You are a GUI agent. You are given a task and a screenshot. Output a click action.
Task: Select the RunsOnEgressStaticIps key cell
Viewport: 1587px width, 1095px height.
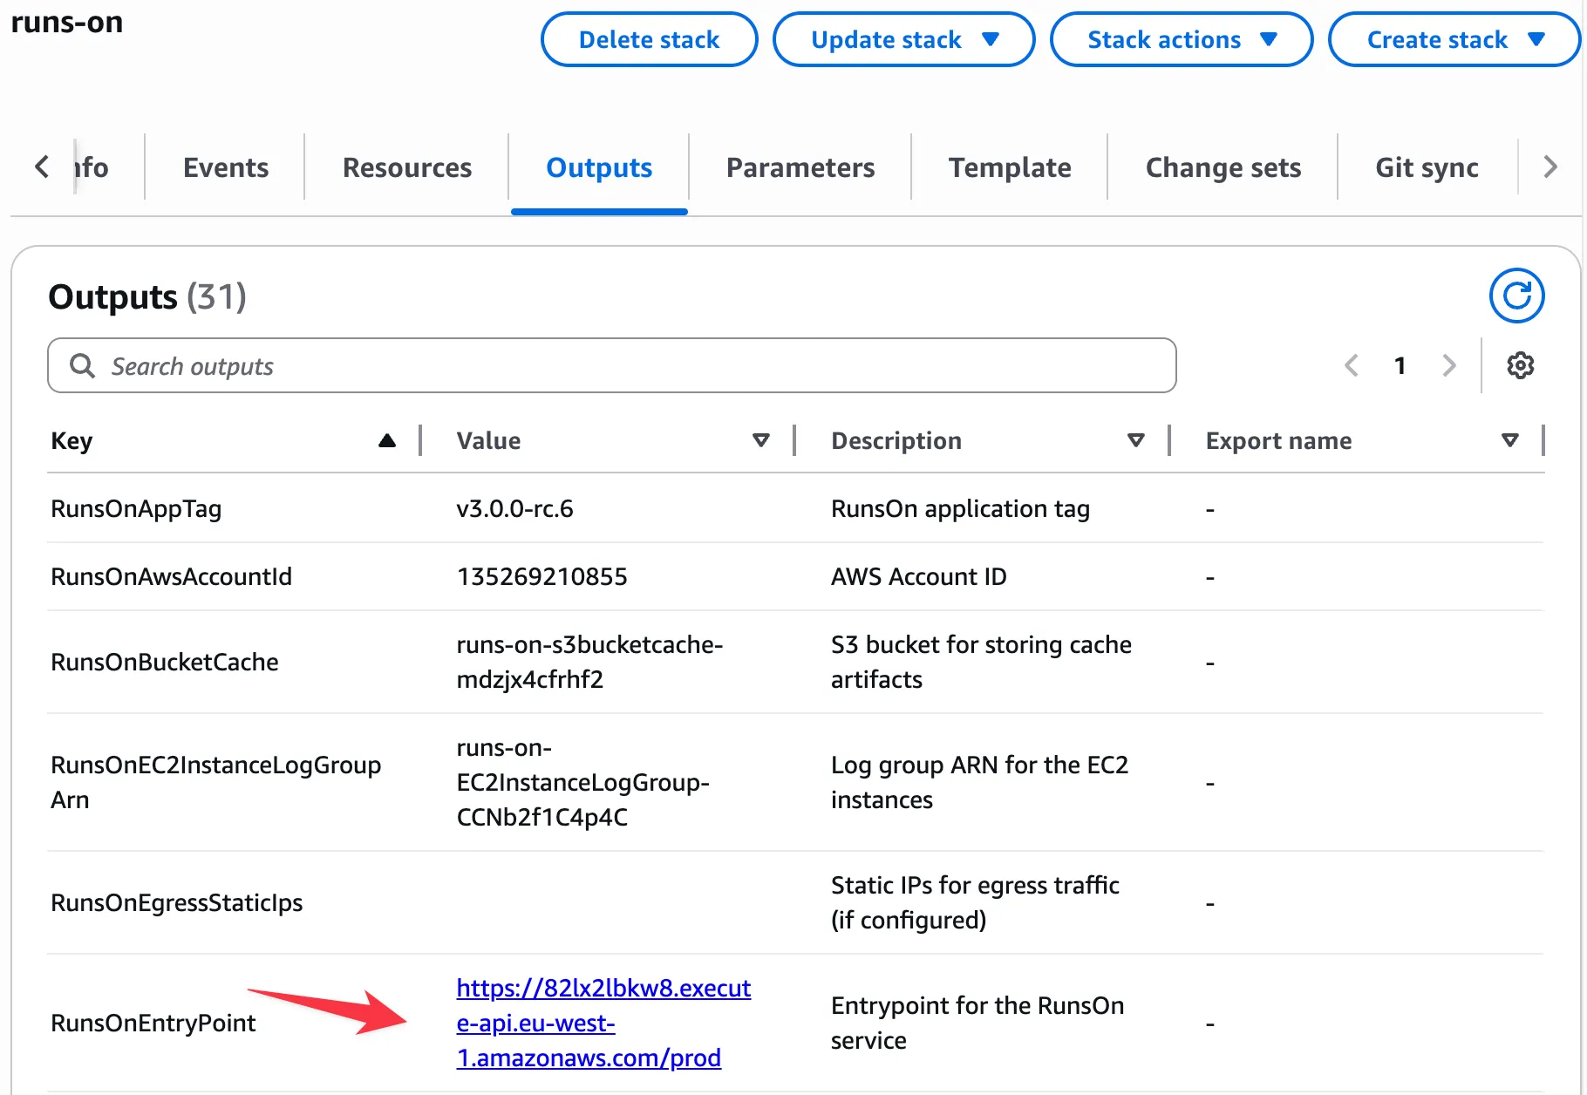coord(176,902)
